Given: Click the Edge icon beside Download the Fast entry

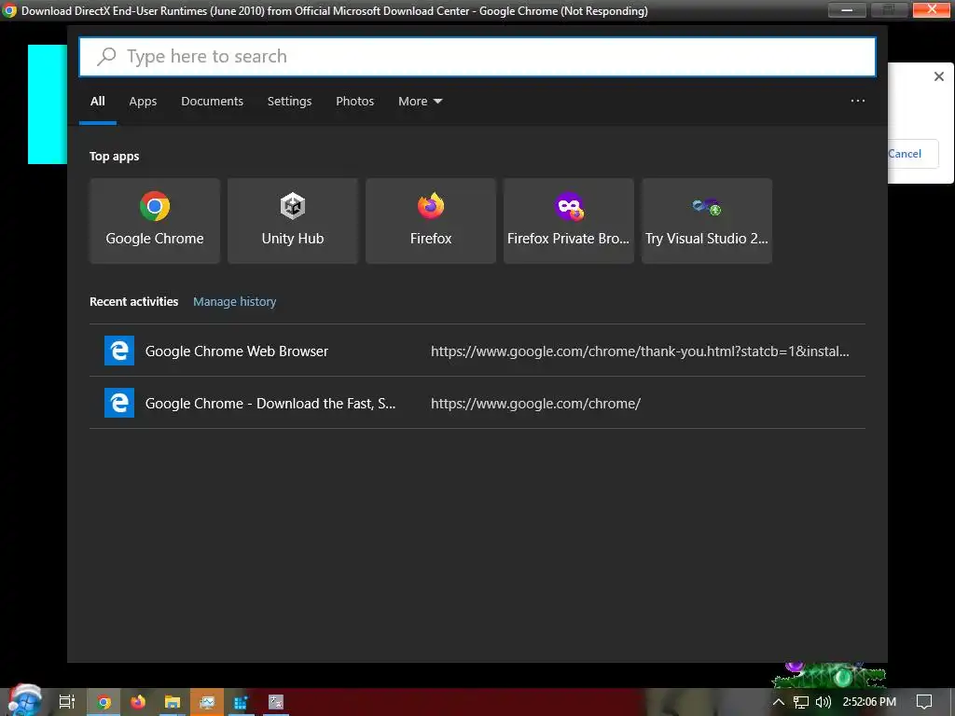Looking at the screenshot, I should [119, 403].
